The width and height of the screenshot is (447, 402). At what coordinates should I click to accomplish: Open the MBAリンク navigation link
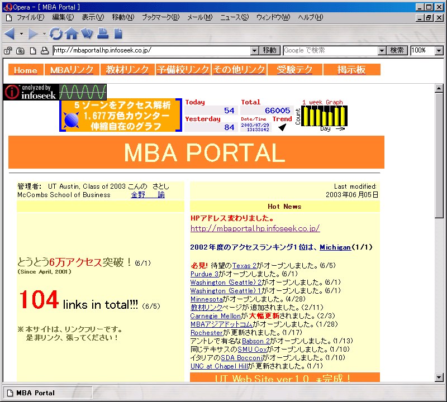(x=72, y=70)
